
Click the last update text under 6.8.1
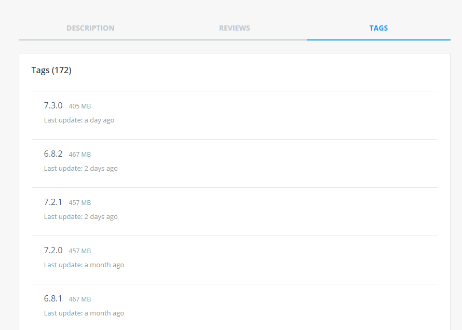click(84, 313)
